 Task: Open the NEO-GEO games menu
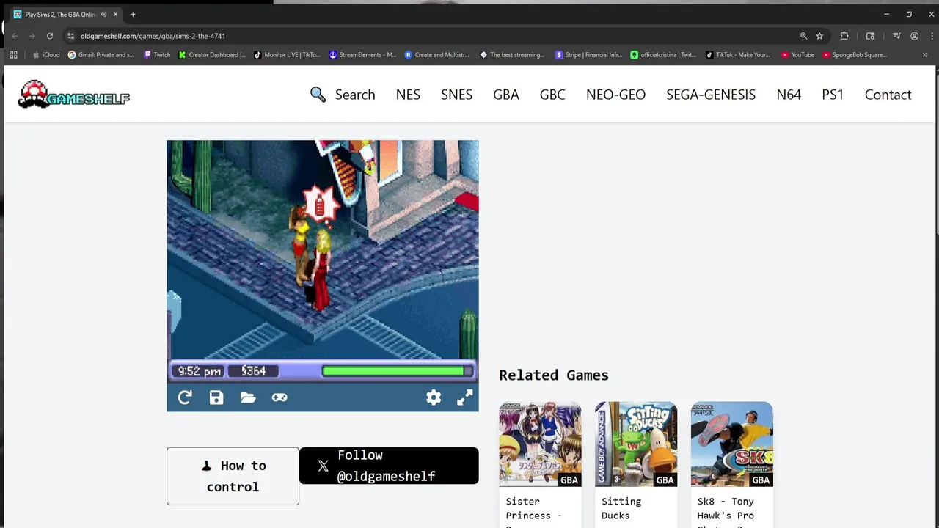pos(615,95)
